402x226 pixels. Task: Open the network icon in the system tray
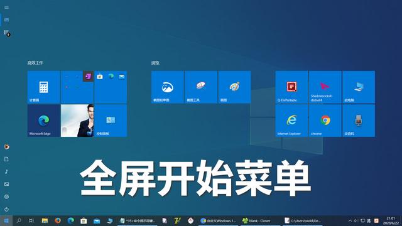[x=362, y=220]
